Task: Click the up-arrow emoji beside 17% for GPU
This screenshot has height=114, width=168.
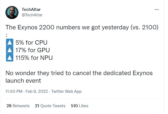Action: [10, 50]
